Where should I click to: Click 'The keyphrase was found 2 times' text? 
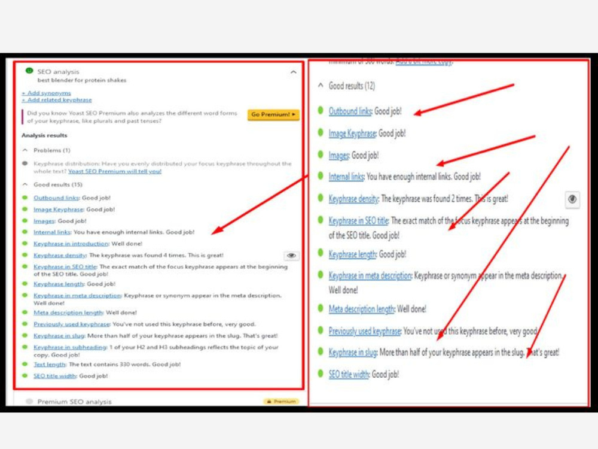point(427,199)
